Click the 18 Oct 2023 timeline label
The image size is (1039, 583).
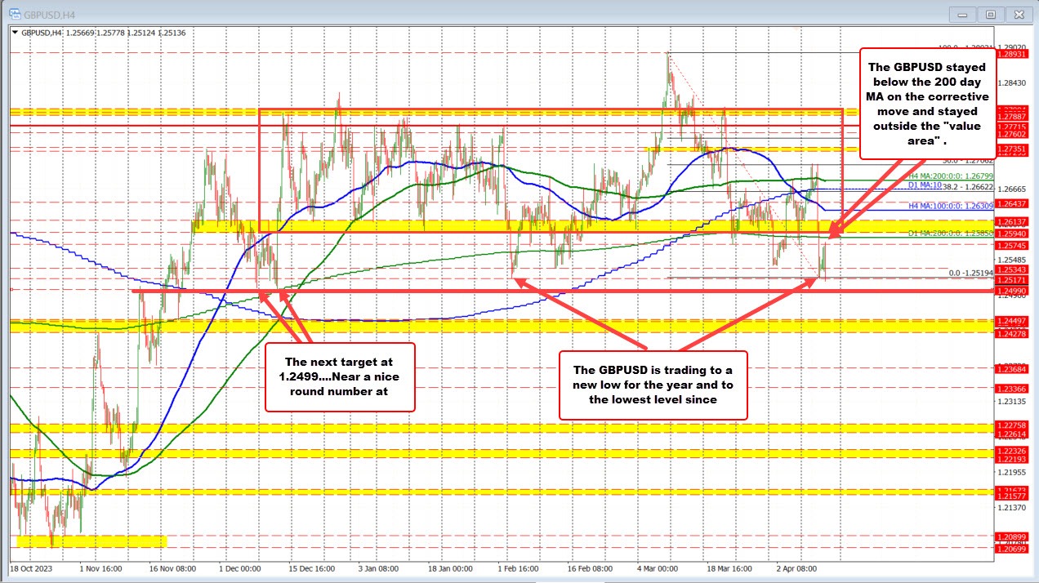[x=34, y=569]
